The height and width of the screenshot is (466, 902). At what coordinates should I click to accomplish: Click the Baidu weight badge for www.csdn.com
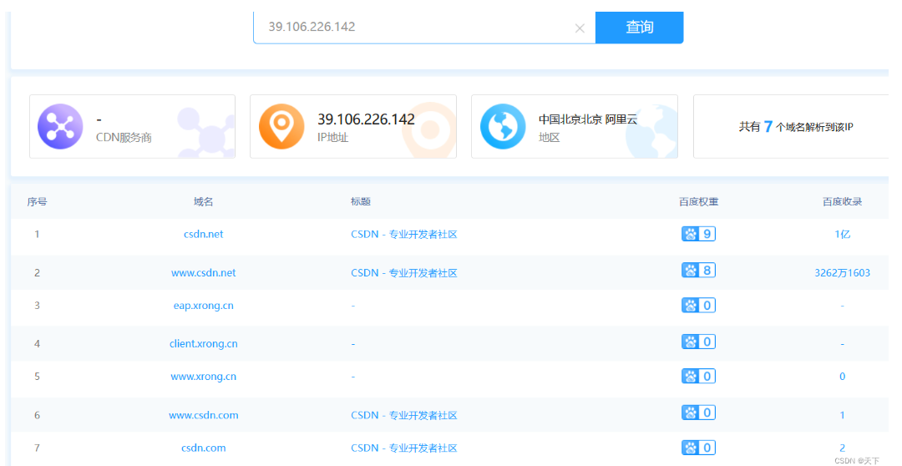(x=698, y=413)
